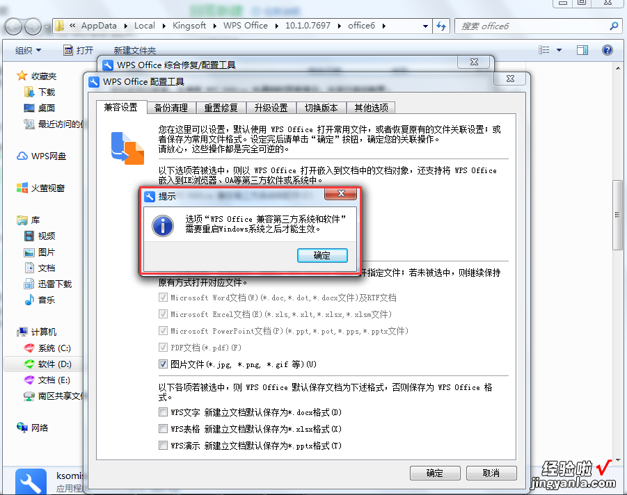Toggle Microsoft Word文档 association checkbox

(163, 298)
